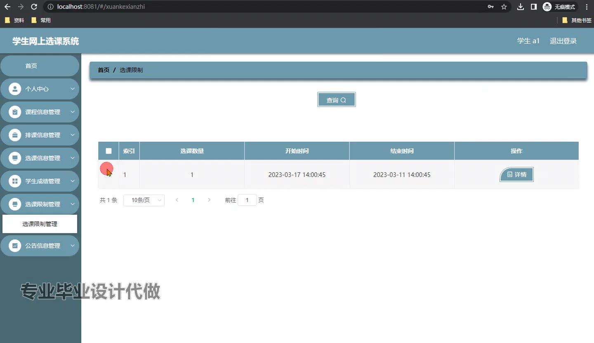Click the 选课数量 column header
594x343 pixels.
192,151
